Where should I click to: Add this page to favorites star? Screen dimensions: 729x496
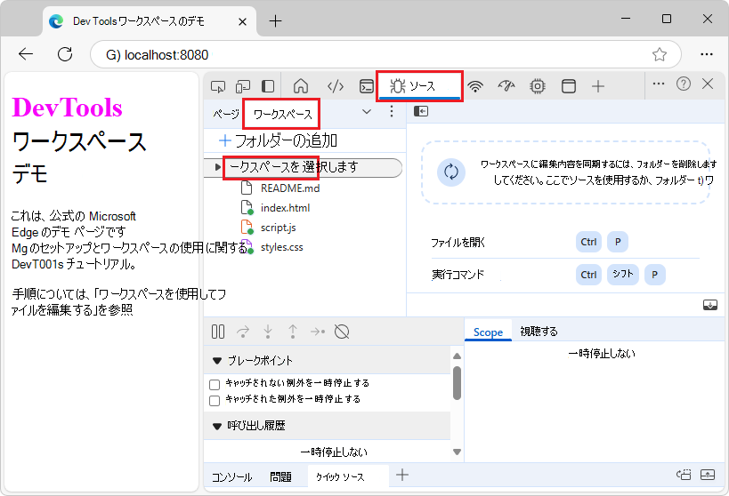(659, 55)
